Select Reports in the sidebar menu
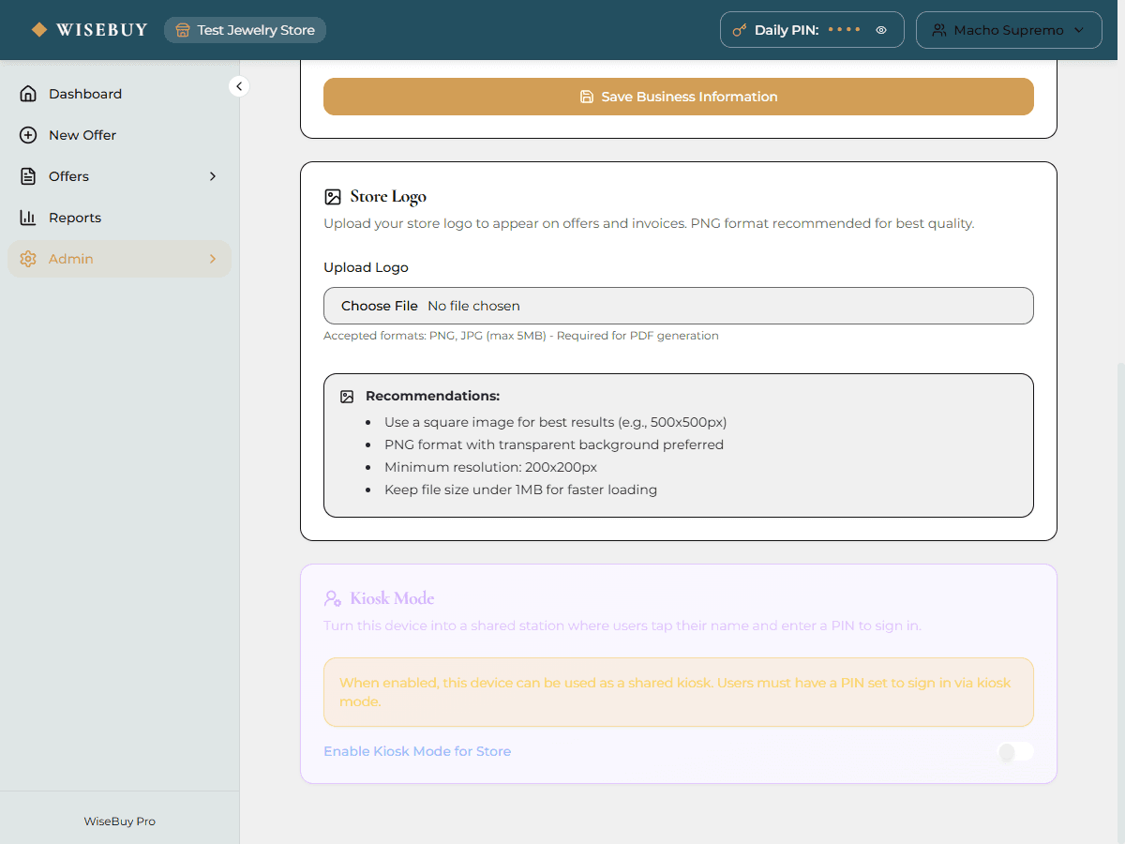Image resolution: width=1125 pixels, height=844 pixels. (x=75, y=217)
